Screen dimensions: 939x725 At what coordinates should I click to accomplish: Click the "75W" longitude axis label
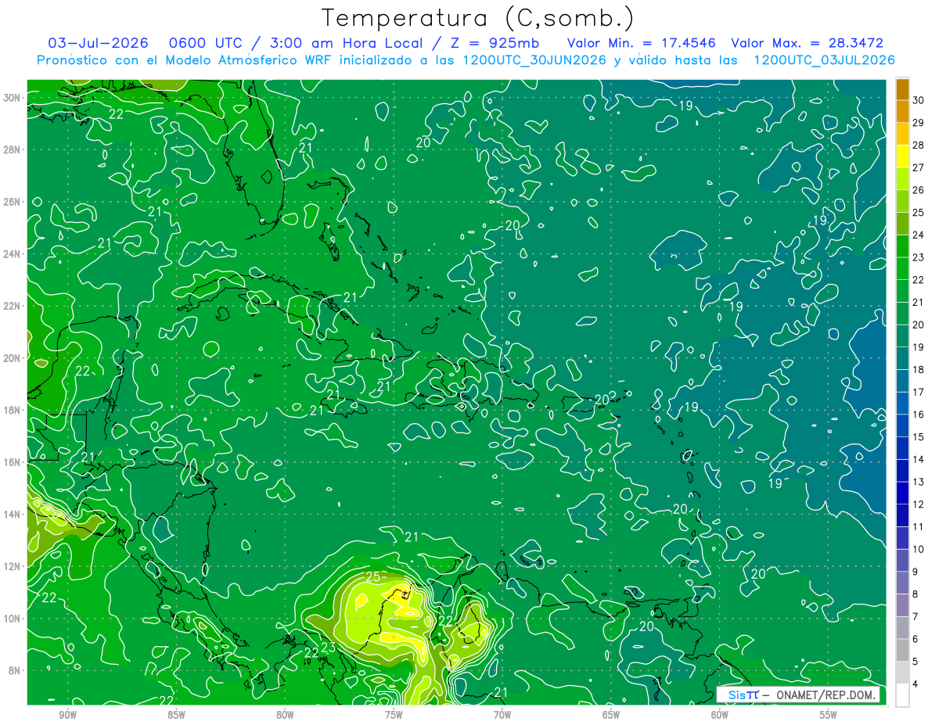click(x=394, y=715)
